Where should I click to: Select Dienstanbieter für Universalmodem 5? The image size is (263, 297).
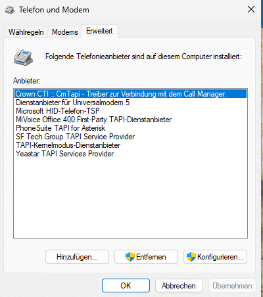coord(131,103)
